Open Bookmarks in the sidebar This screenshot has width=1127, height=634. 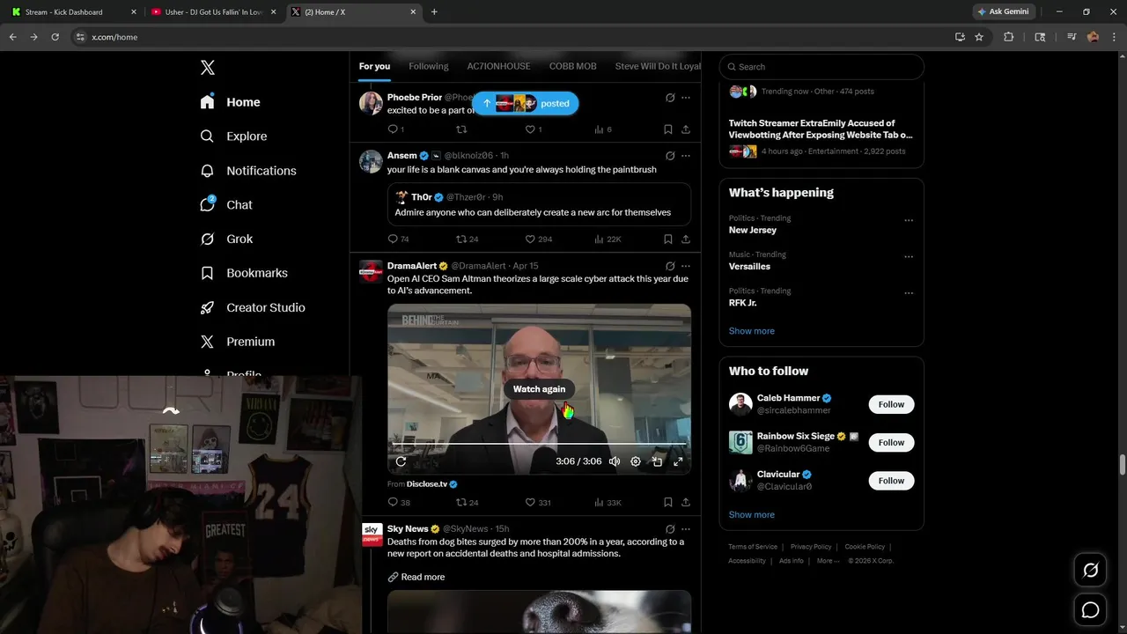click(244, 273)
